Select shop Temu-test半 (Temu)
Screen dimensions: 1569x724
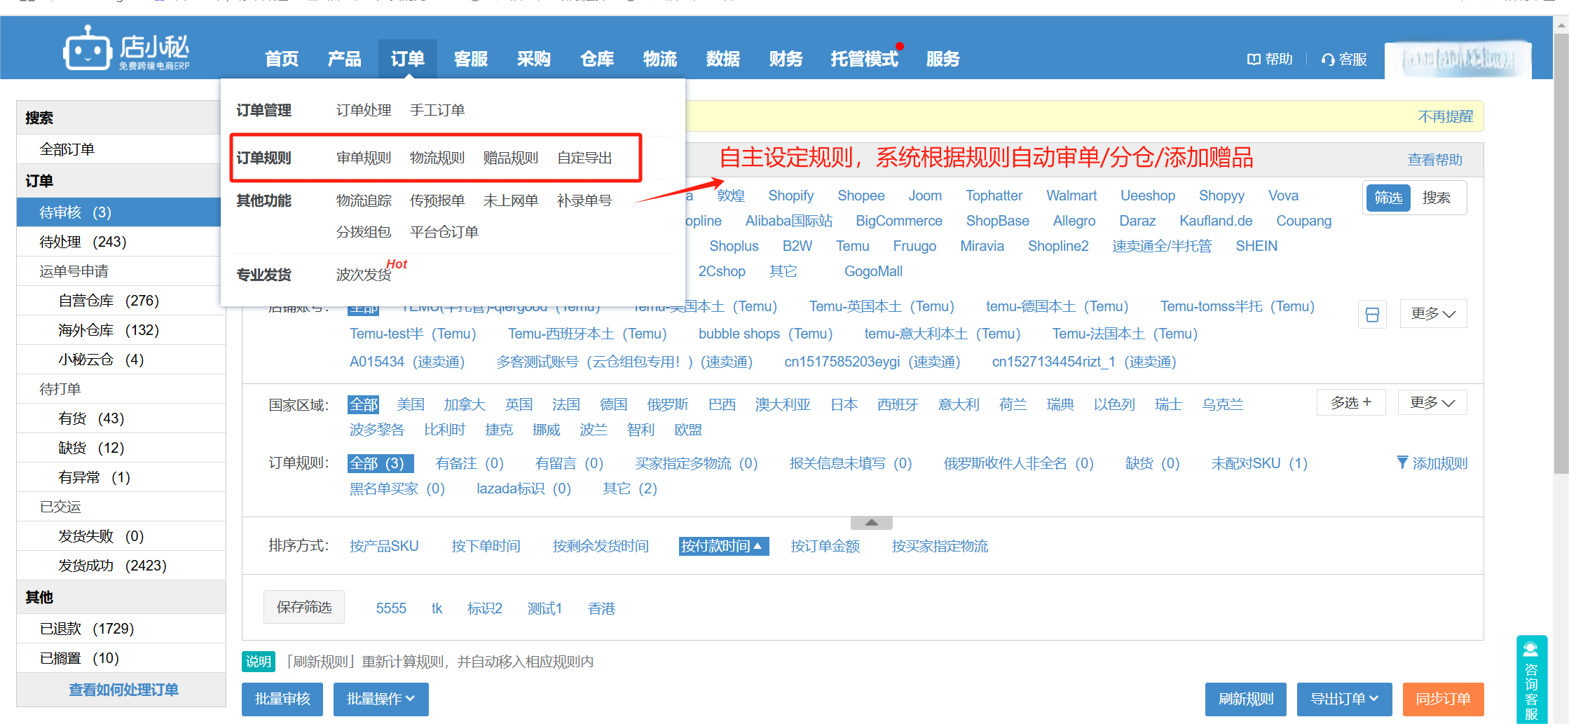tap(413, 334)
